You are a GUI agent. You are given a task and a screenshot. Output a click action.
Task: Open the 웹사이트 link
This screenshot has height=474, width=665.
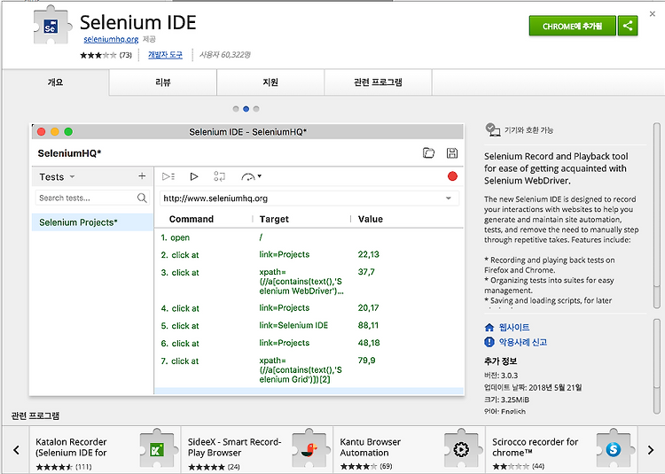tap(514, 328)
